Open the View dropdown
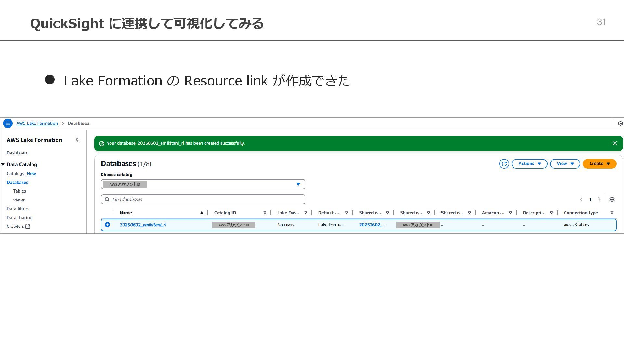 [565, 164]
